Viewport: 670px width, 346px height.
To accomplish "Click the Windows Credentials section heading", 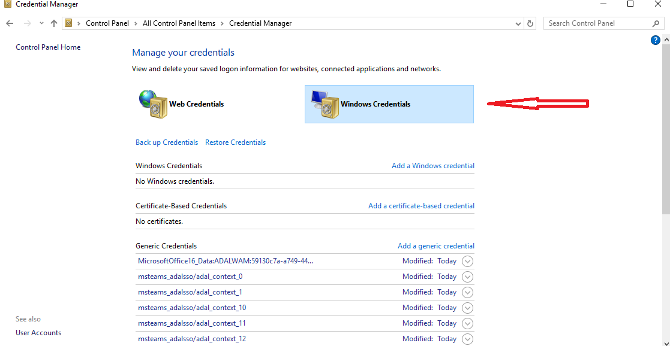I will (169, 166).
